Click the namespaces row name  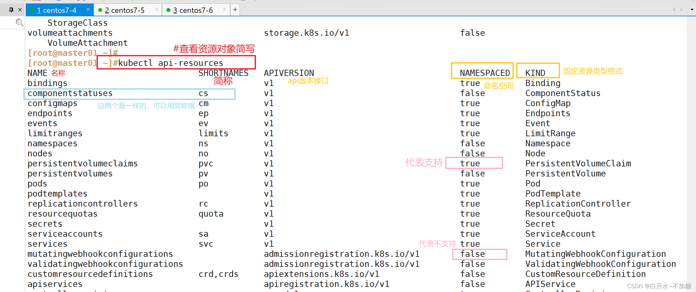coord(52,143)
